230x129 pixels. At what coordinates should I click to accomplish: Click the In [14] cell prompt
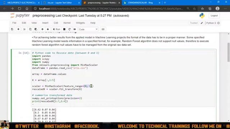coord(24,53)
